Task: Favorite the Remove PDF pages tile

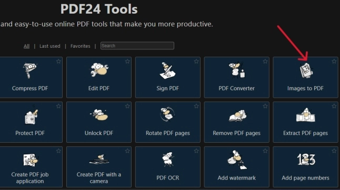Action: pyautogui.click(x=265, y=106)
